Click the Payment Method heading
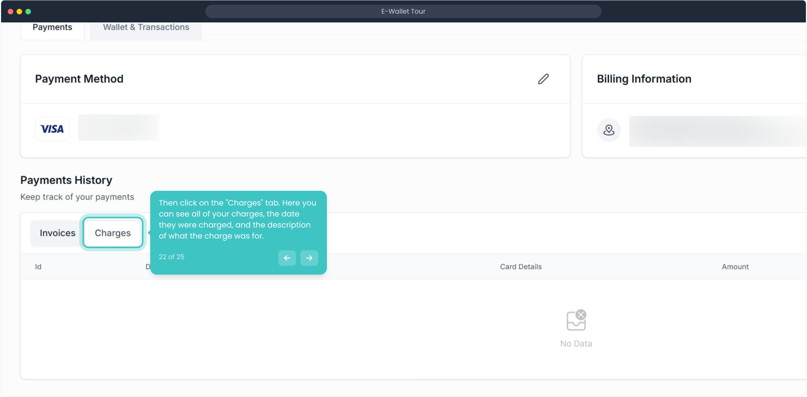 79,79
